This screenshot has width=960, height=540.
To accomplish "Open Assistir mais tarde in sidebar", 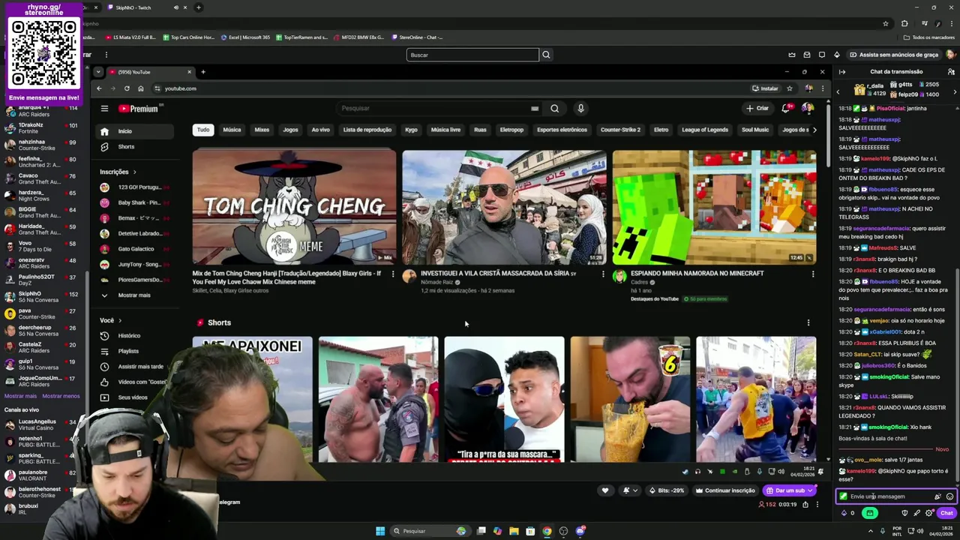I will coord(136,367).
